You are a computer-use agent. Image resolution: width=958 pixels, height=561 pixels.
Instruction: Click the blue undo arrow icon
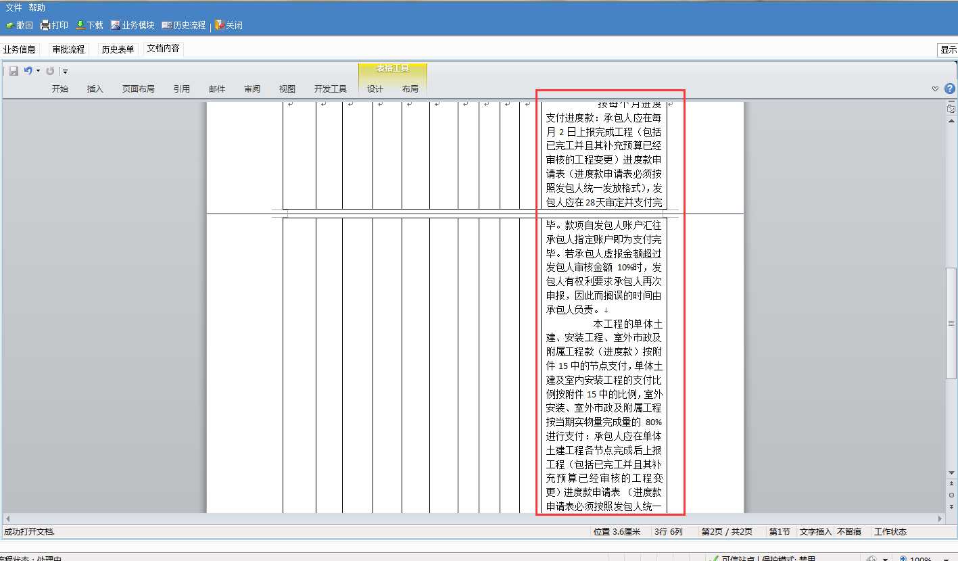coord(28,70)
